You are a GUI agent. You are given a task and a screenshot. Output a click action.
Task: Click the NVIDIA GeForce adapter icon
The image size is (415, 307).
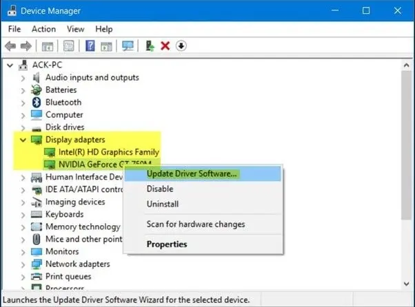tap(50, 165)
